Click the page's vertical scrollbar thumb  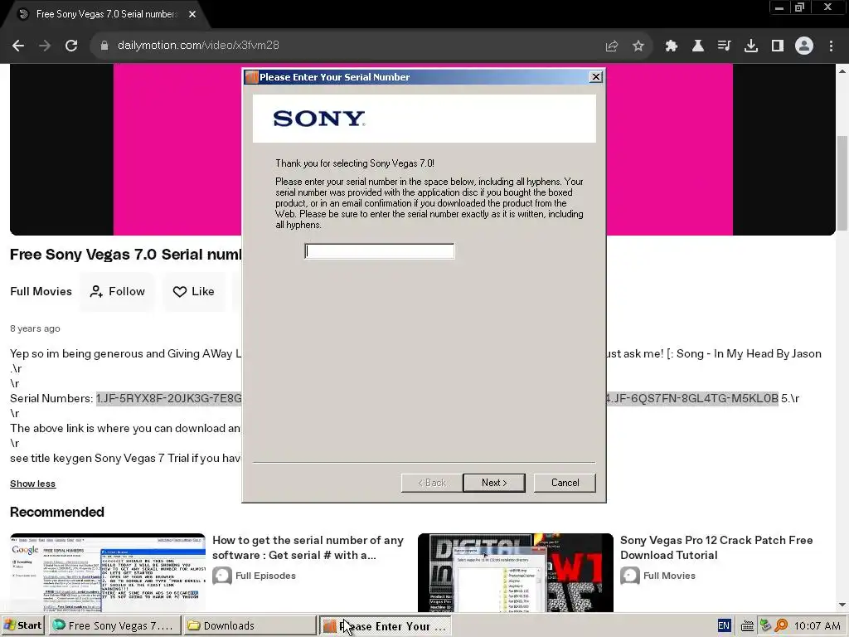click(842, 182)
